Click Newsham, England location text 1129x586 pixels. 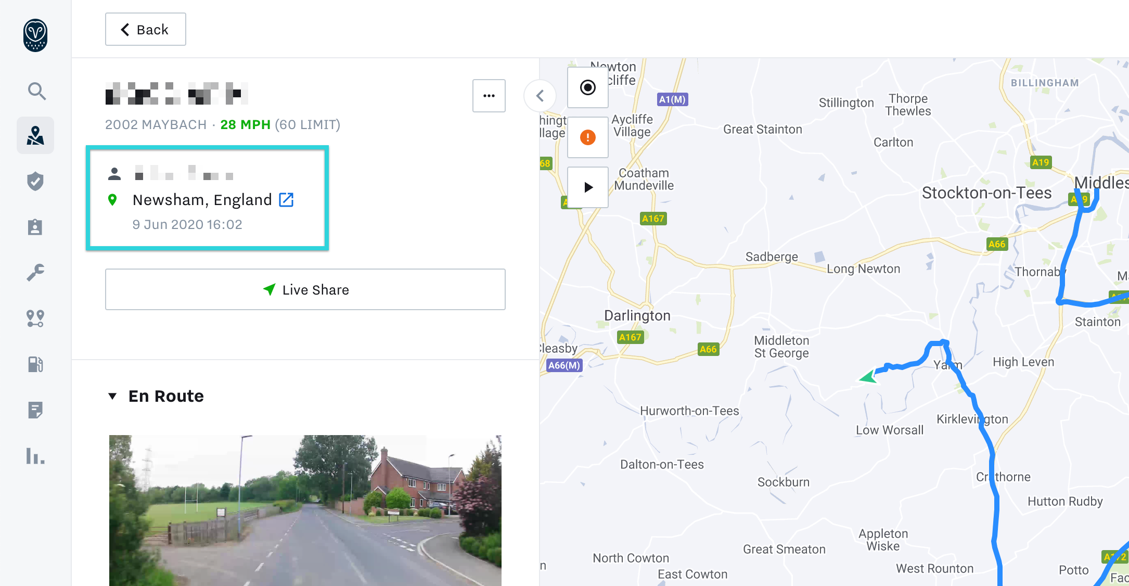tap(202, 200)
